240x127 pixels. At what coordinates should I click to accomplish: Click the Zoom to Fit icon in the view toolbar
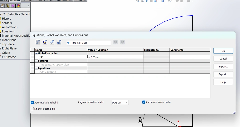pos(138,1)
